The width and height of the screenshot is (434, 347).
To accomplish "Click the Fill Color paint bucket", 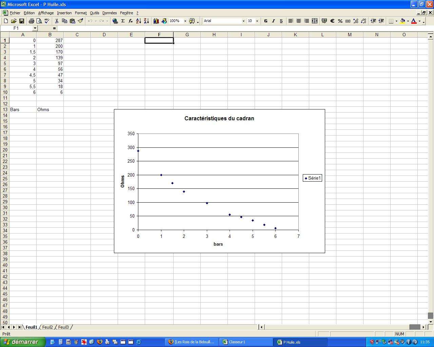I will point(402,21).
